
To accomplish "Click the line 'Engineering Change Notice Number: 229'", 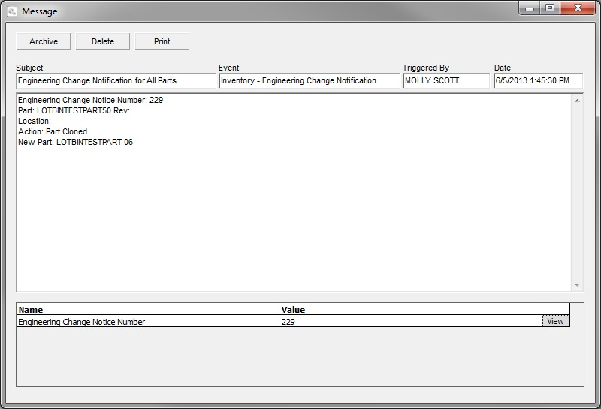I will click(90, 100).
